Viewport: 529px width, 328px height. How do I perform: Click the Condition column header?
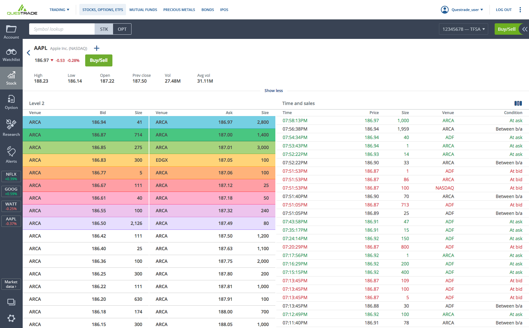(x=513, y=113)
